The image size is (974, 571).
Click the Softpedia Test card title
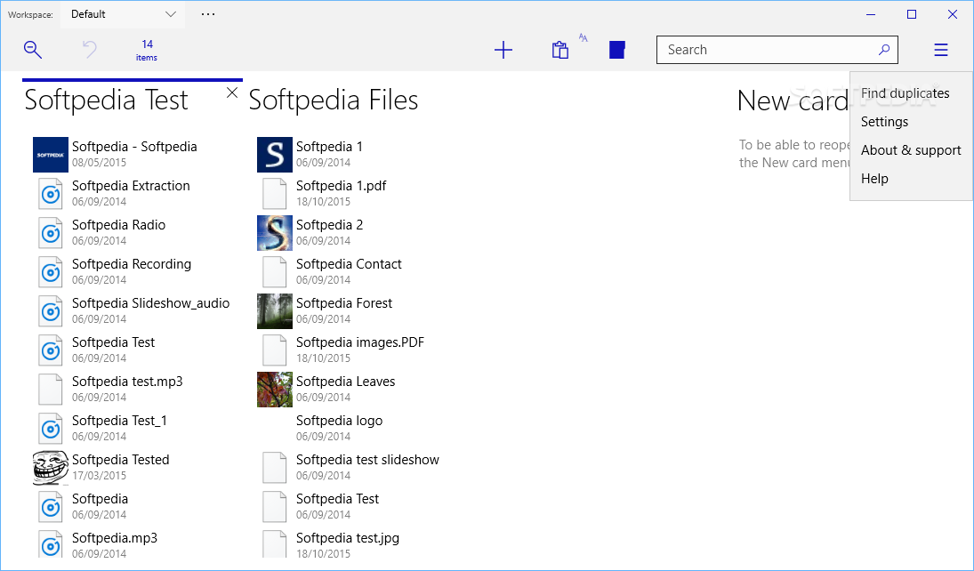pos(106,100)
